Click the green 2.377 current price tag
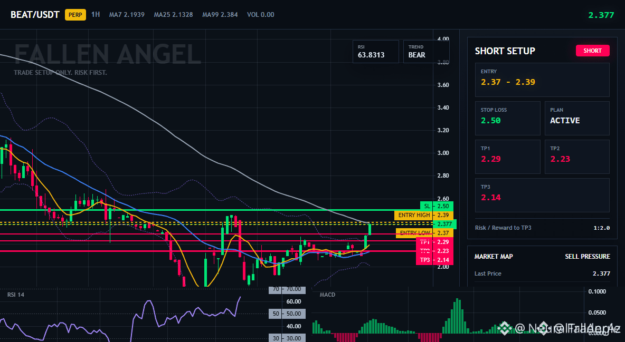 444,224
